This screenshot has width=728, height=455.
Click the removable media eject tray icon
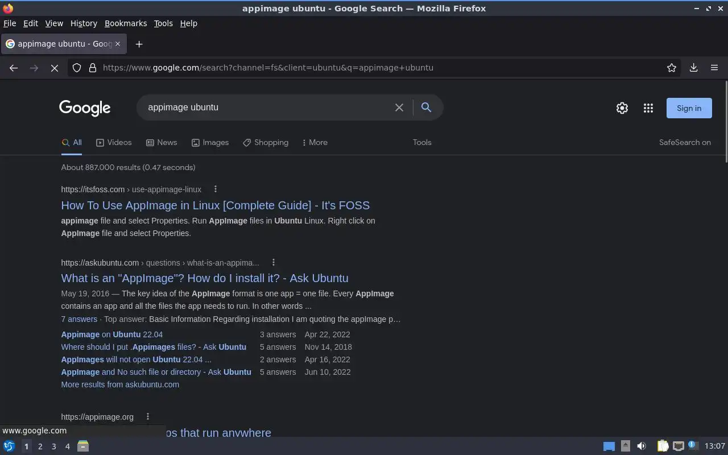[626, 446]
